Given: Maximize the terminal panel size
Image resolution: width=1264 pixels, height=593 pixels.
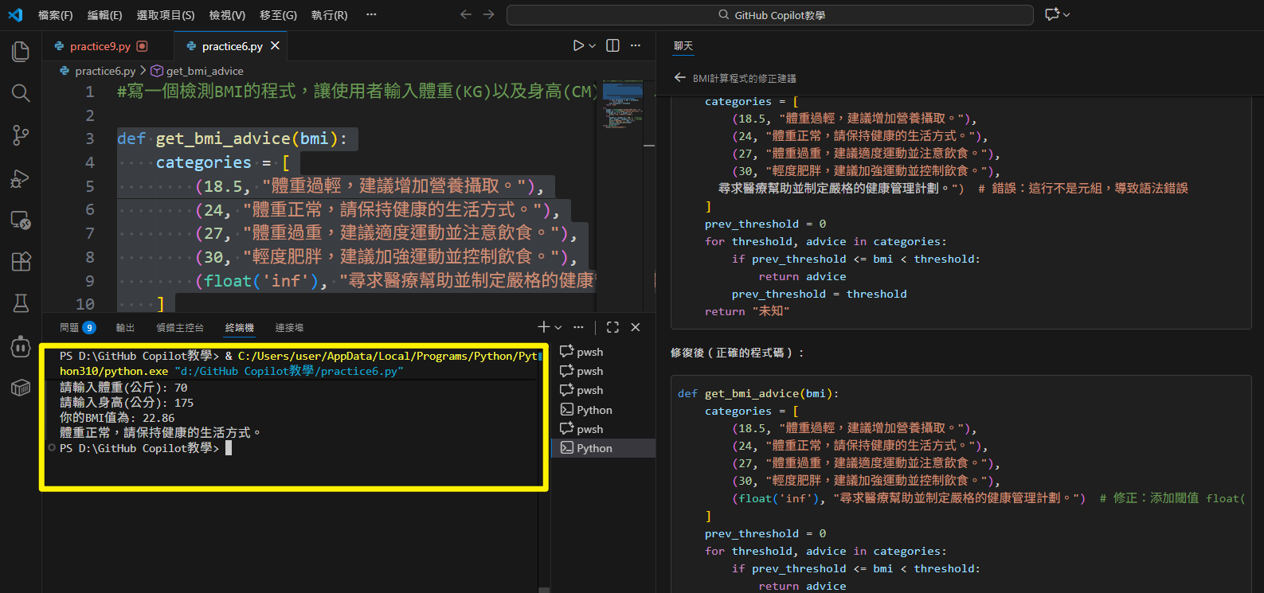Looking at the screenshot, I should click(612, 327).
